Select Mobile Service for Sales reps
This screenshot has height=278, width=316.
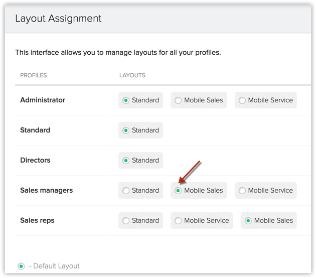click(178, 221)
